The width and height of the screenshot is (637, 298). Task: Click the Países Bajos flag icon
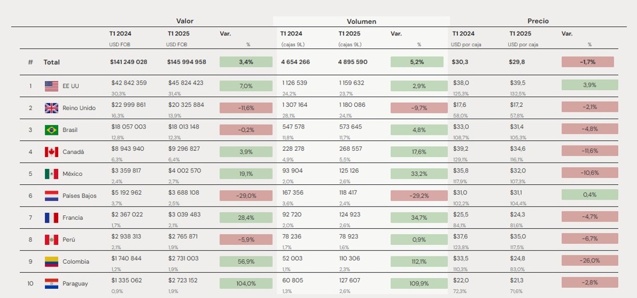coord(51,196)
